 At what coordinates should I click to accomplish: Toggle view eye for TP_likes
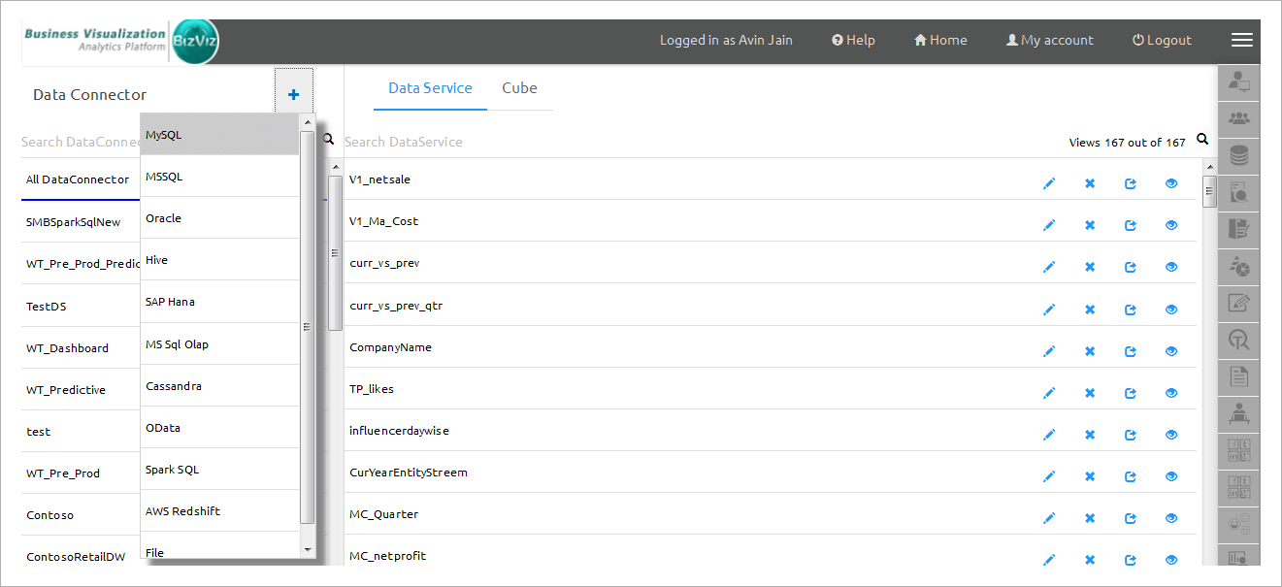click(x=1171, y=393)
